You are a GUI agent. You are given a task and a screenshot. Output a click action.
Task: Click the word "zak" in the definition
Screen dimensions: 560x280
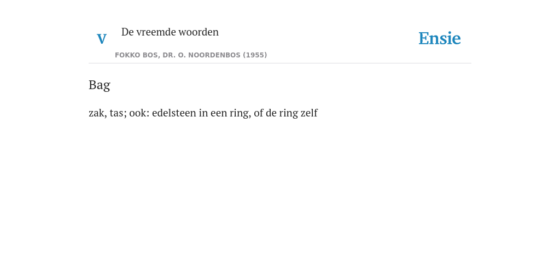click(x=96, y=113)
